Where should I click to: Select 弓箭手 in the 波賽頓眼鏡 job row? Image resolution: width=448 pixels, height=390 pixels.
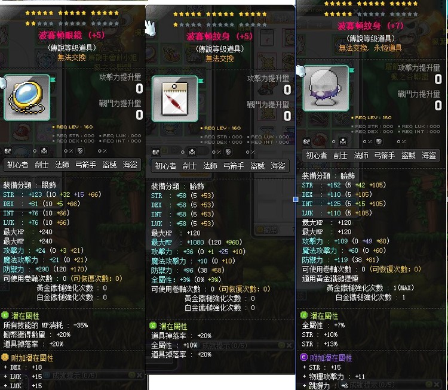click(85, 165)
